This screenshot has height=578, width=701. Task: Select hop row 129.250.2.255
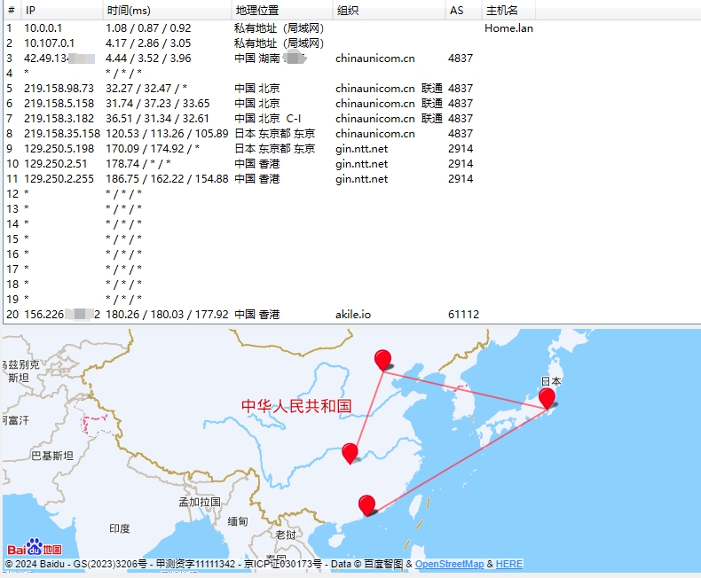click(x=352, y=179)
